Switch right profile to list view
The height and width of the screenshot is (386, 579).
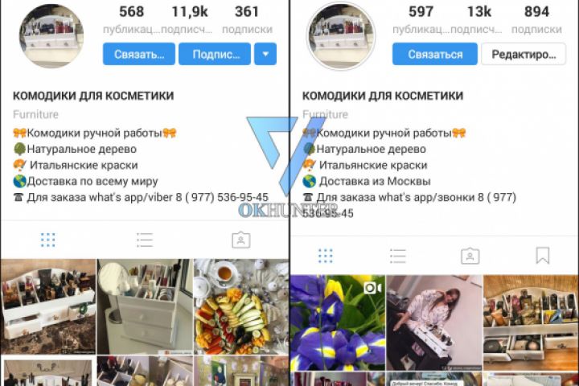[398, 256]
